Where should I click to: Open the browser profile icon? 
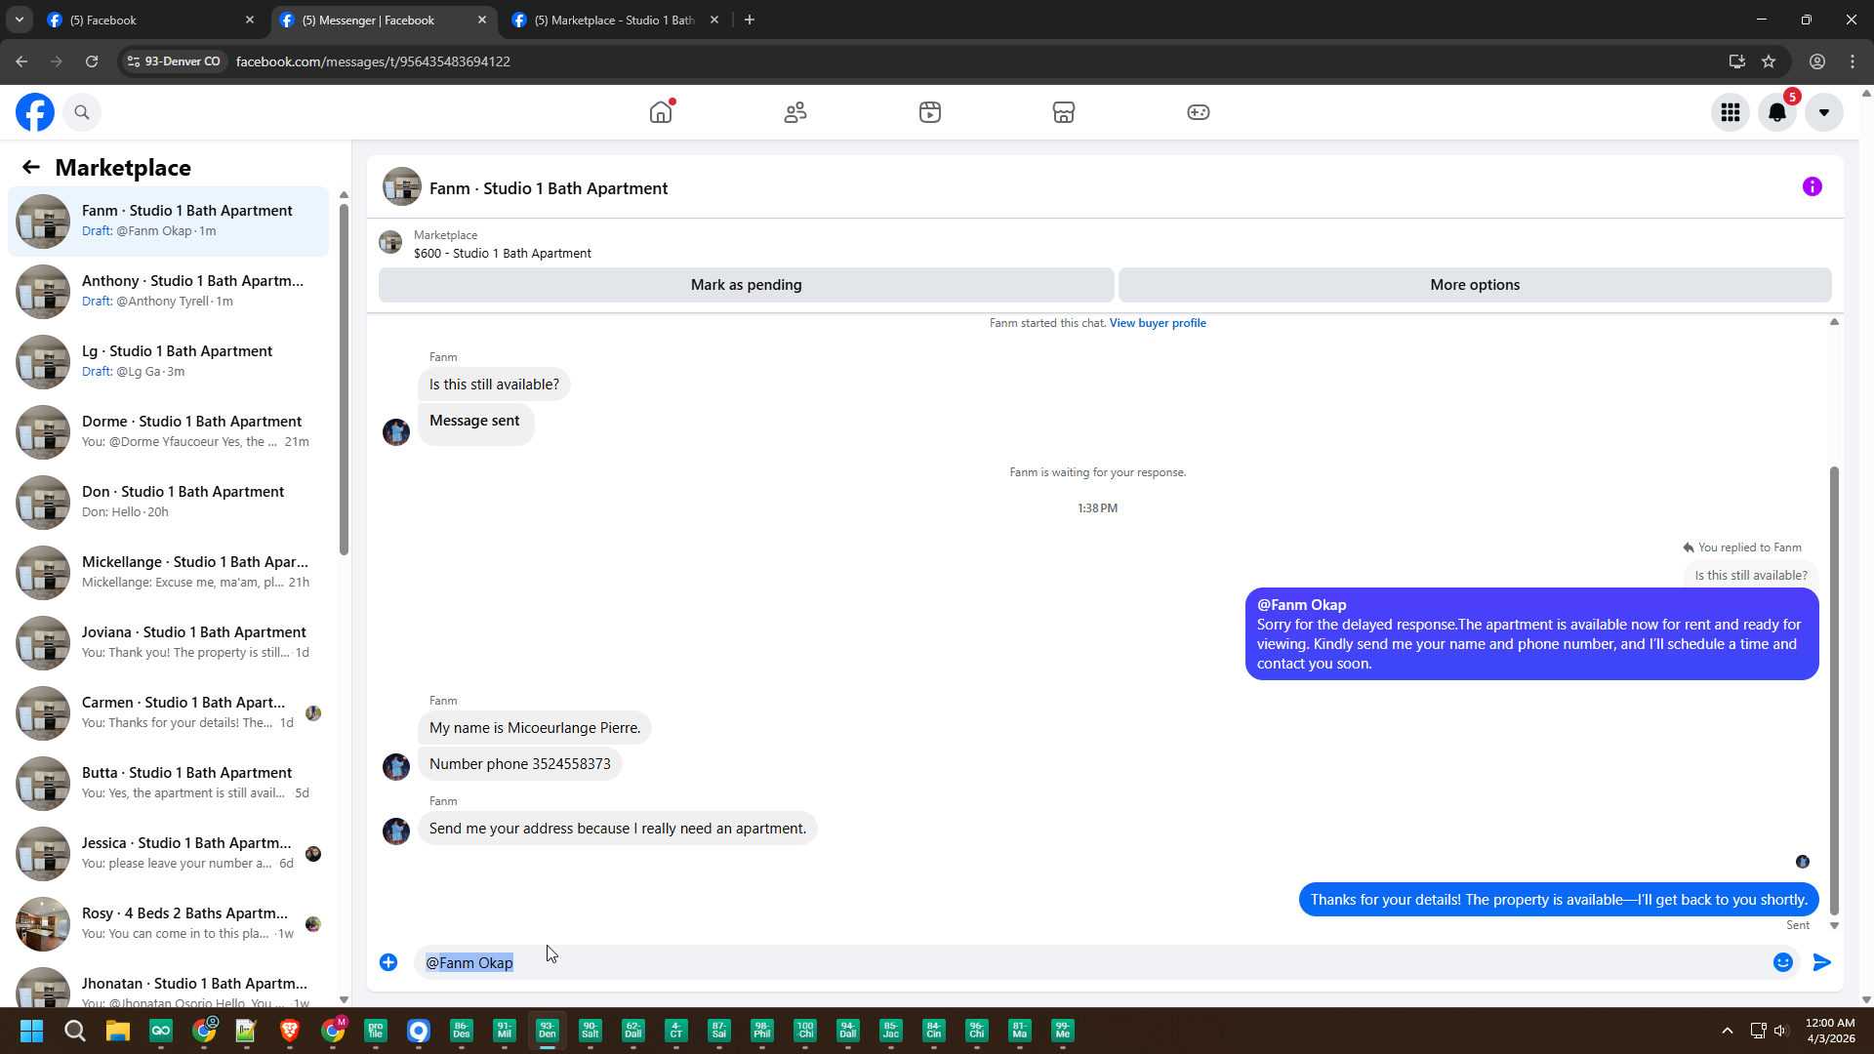click(1817, 61)
